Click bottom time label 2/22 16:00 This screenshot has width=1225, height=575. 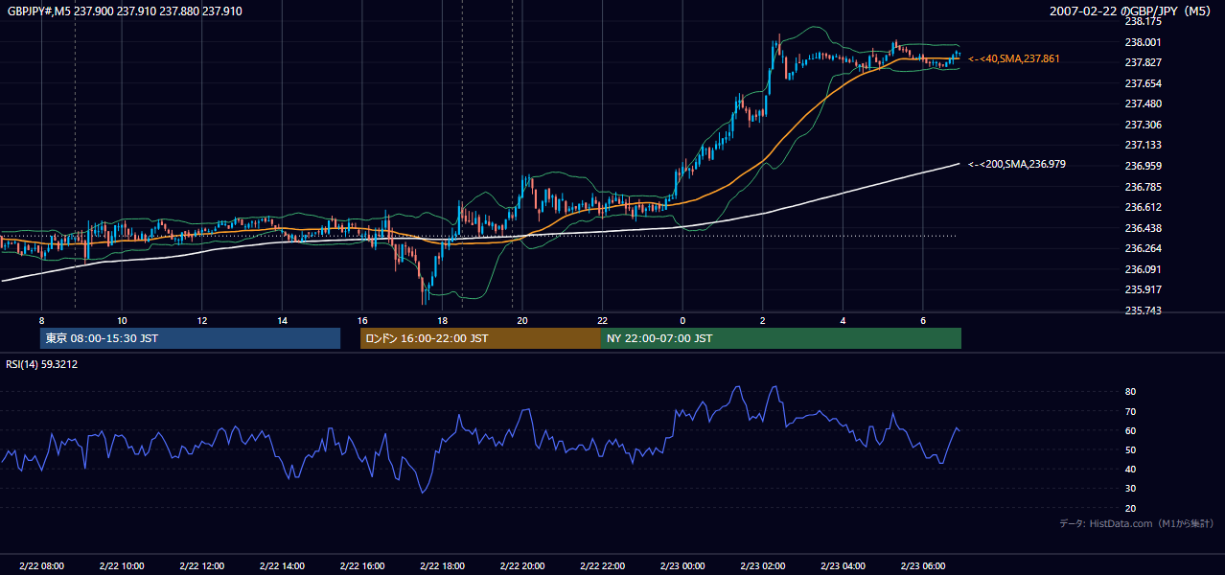[362, 566]
